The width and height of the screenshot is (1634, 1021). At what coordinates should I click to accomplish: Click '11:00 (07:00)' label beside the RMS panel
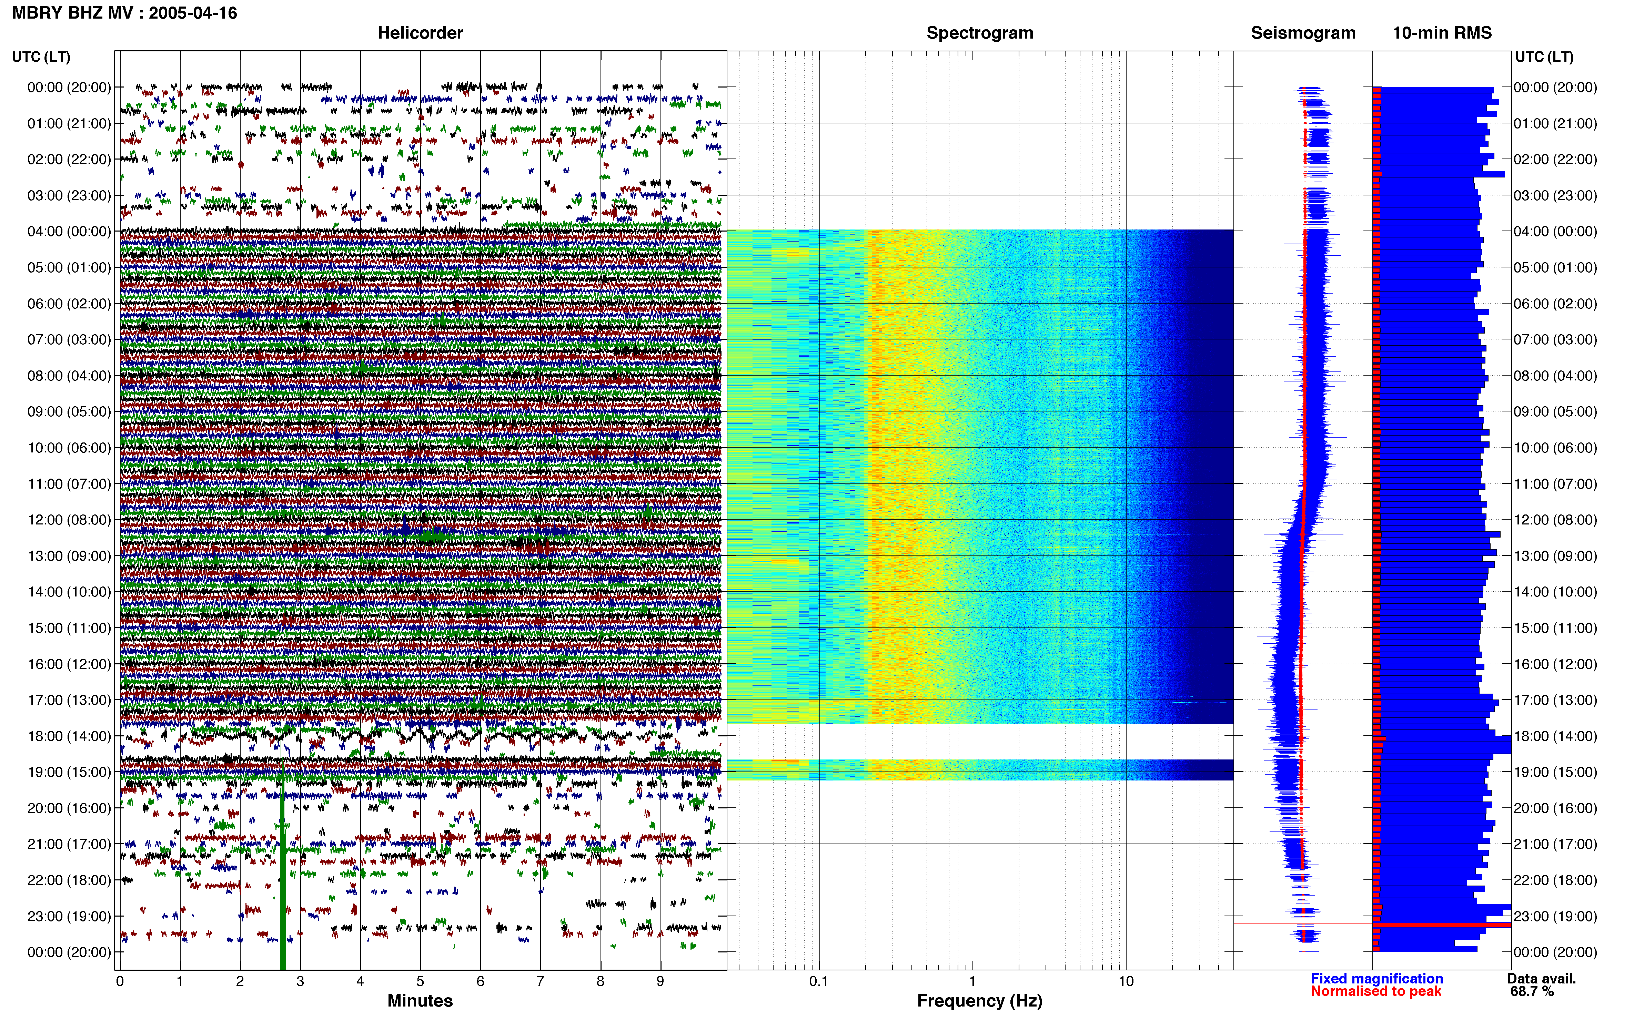pos(1555,484)
